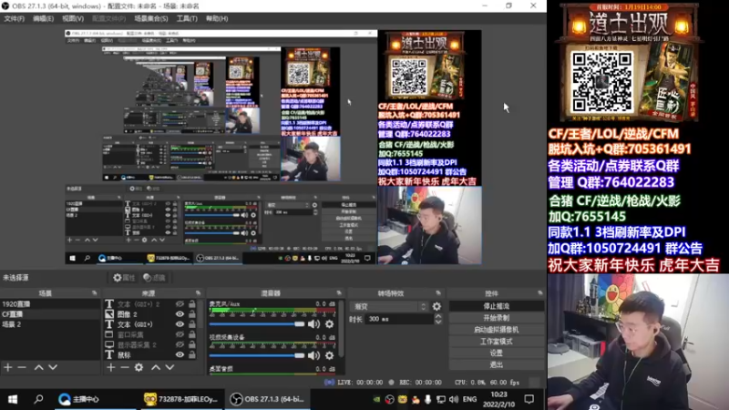Open the 工具(T) menu
Image resolution: width=729 pixels, height=410 pixels.
pyautogui.click(x=187, y=18)
